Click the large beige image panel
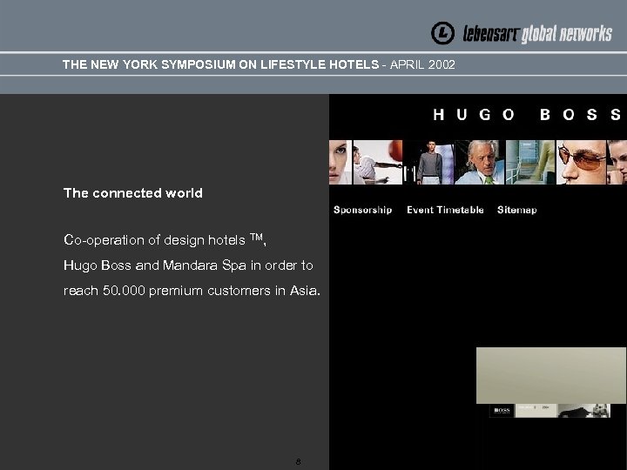Screen dimensions: 627x470 point(551,375)
